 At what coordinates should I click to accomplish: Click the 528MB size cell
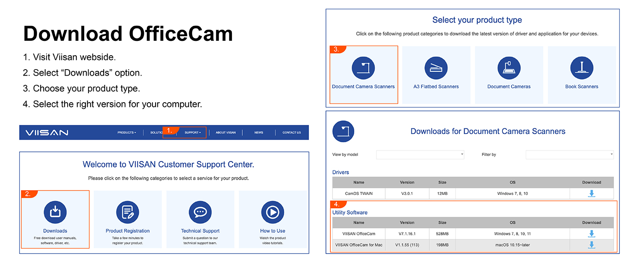442,234
